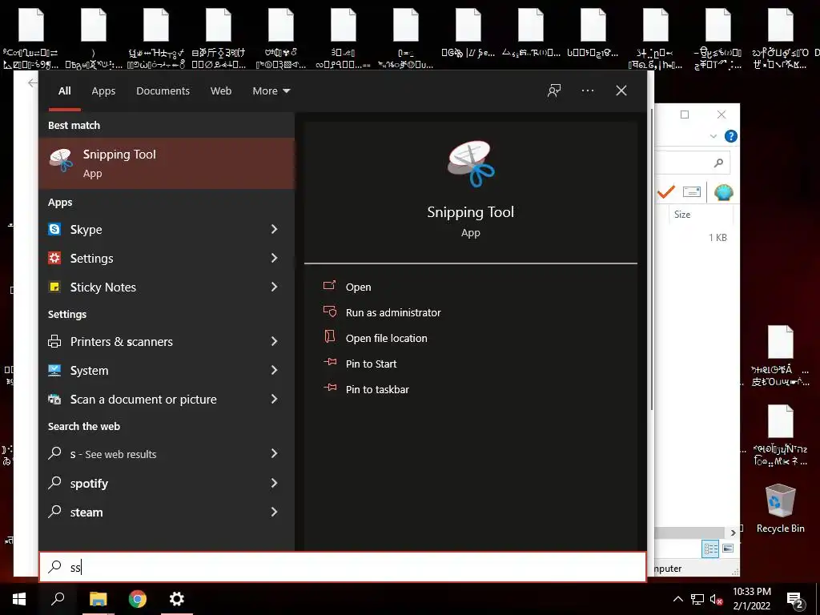Open File Explorer from the taskbar
The height and width of the screenshot is (615, 820).
[98, 599]
